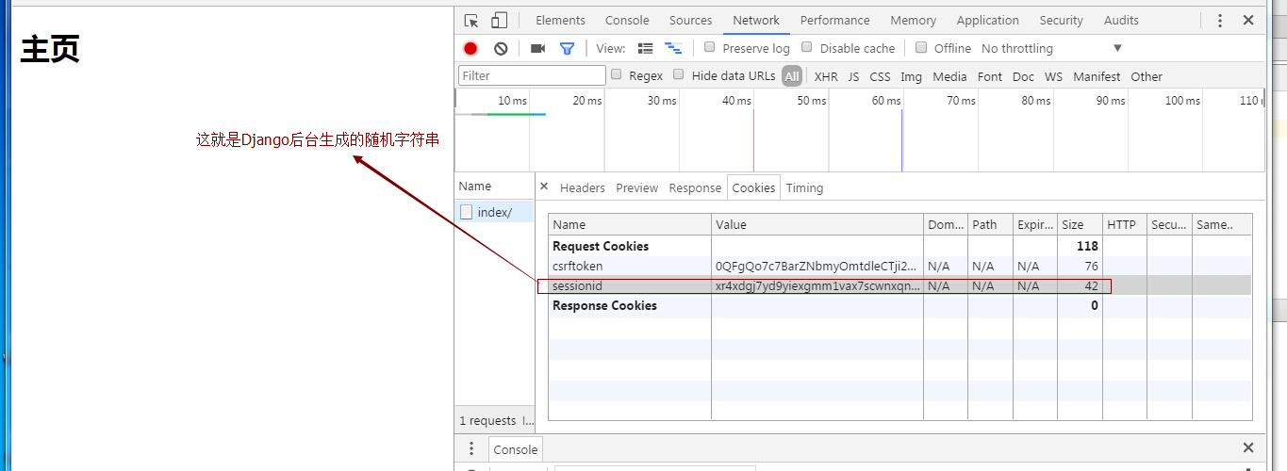Show the request Response tab
The image size is (1287, 471).
[x=695, y=188]
